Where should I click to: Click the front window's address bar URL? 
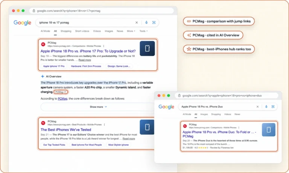pos(222,96)
